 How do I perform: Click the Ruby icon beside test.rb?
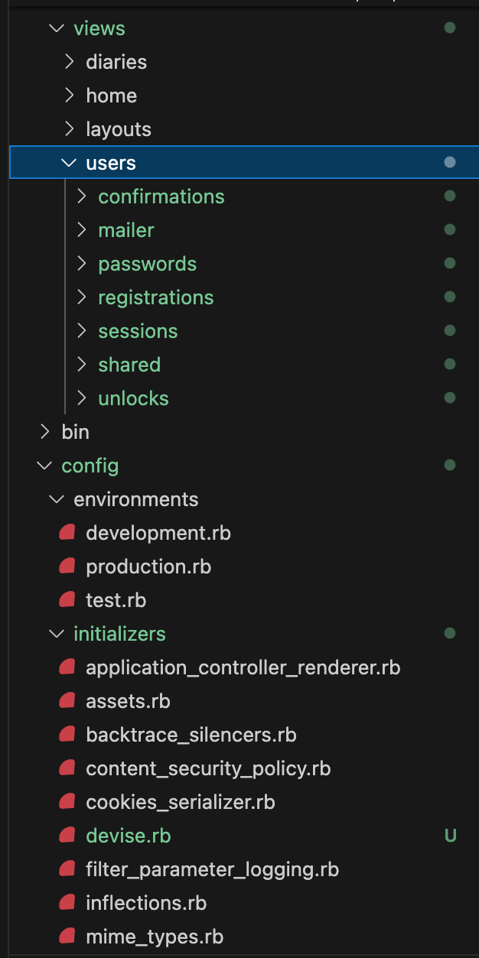(67, 599)
